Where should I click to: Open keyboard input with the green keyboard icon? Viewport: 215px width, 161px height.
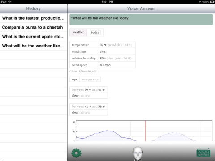pos(203,153)
